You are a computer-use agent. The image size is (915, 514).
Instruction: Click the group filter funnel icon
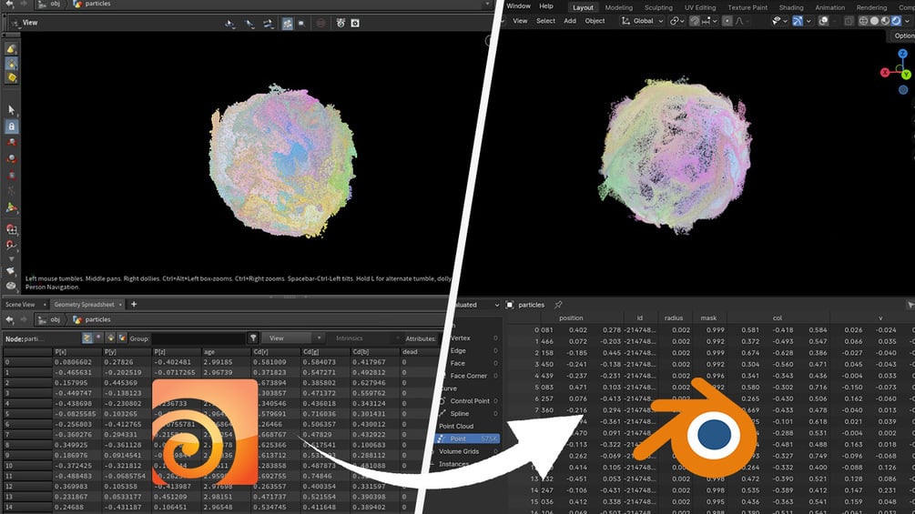tap(253, 338)
